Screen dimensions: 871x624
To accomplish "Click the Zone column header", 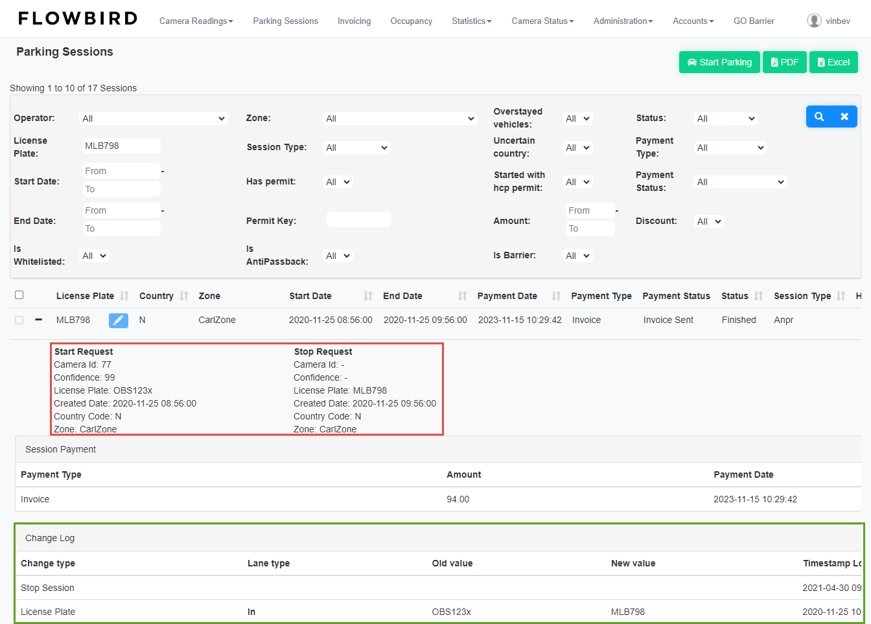I will (x=209, y=296).
